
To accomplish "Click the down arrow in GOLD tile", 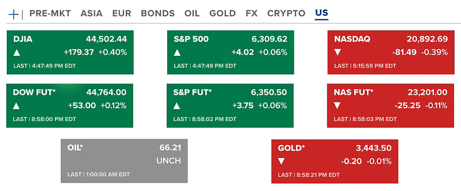I will (281, 161).
